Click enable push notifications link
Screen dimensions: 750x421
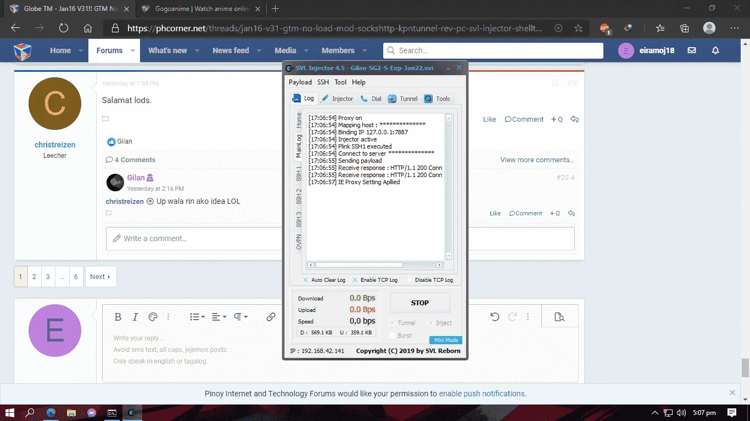point(482,394)
